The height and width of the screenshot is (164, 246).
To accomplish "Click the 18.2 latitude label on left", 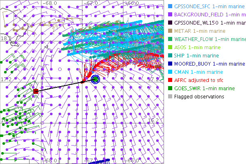I will click(x=6, y=38).
